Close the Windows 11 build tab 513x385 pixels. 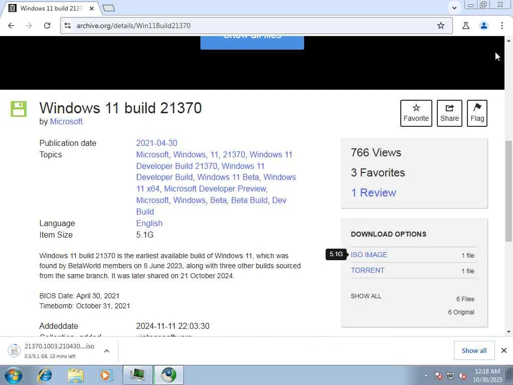click(92, 8)
